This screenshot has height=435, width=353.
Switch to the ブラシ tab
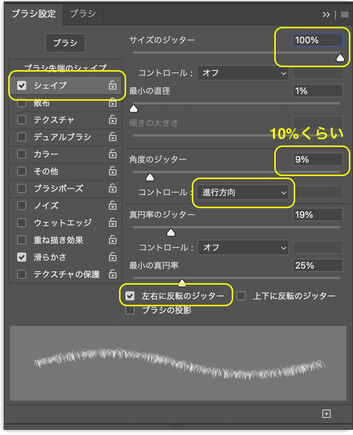(83, 14)
